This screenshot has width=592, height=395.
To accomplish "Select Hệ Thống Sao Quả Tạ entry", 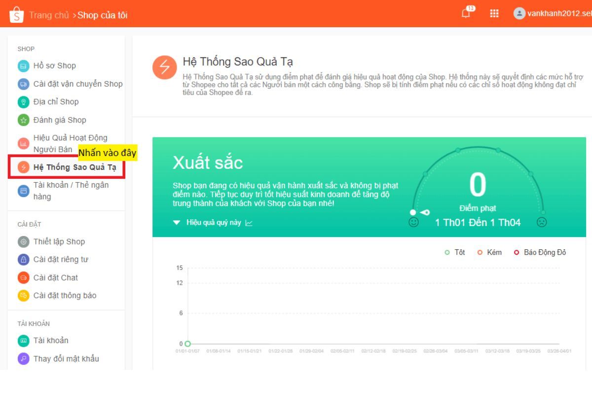I will (75, 167).
